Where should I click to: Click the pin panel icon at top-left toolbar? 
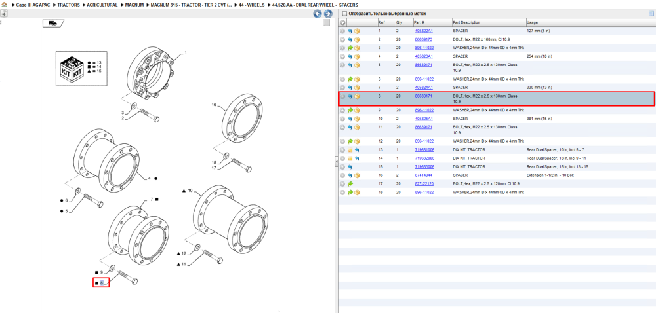point(3,13)
